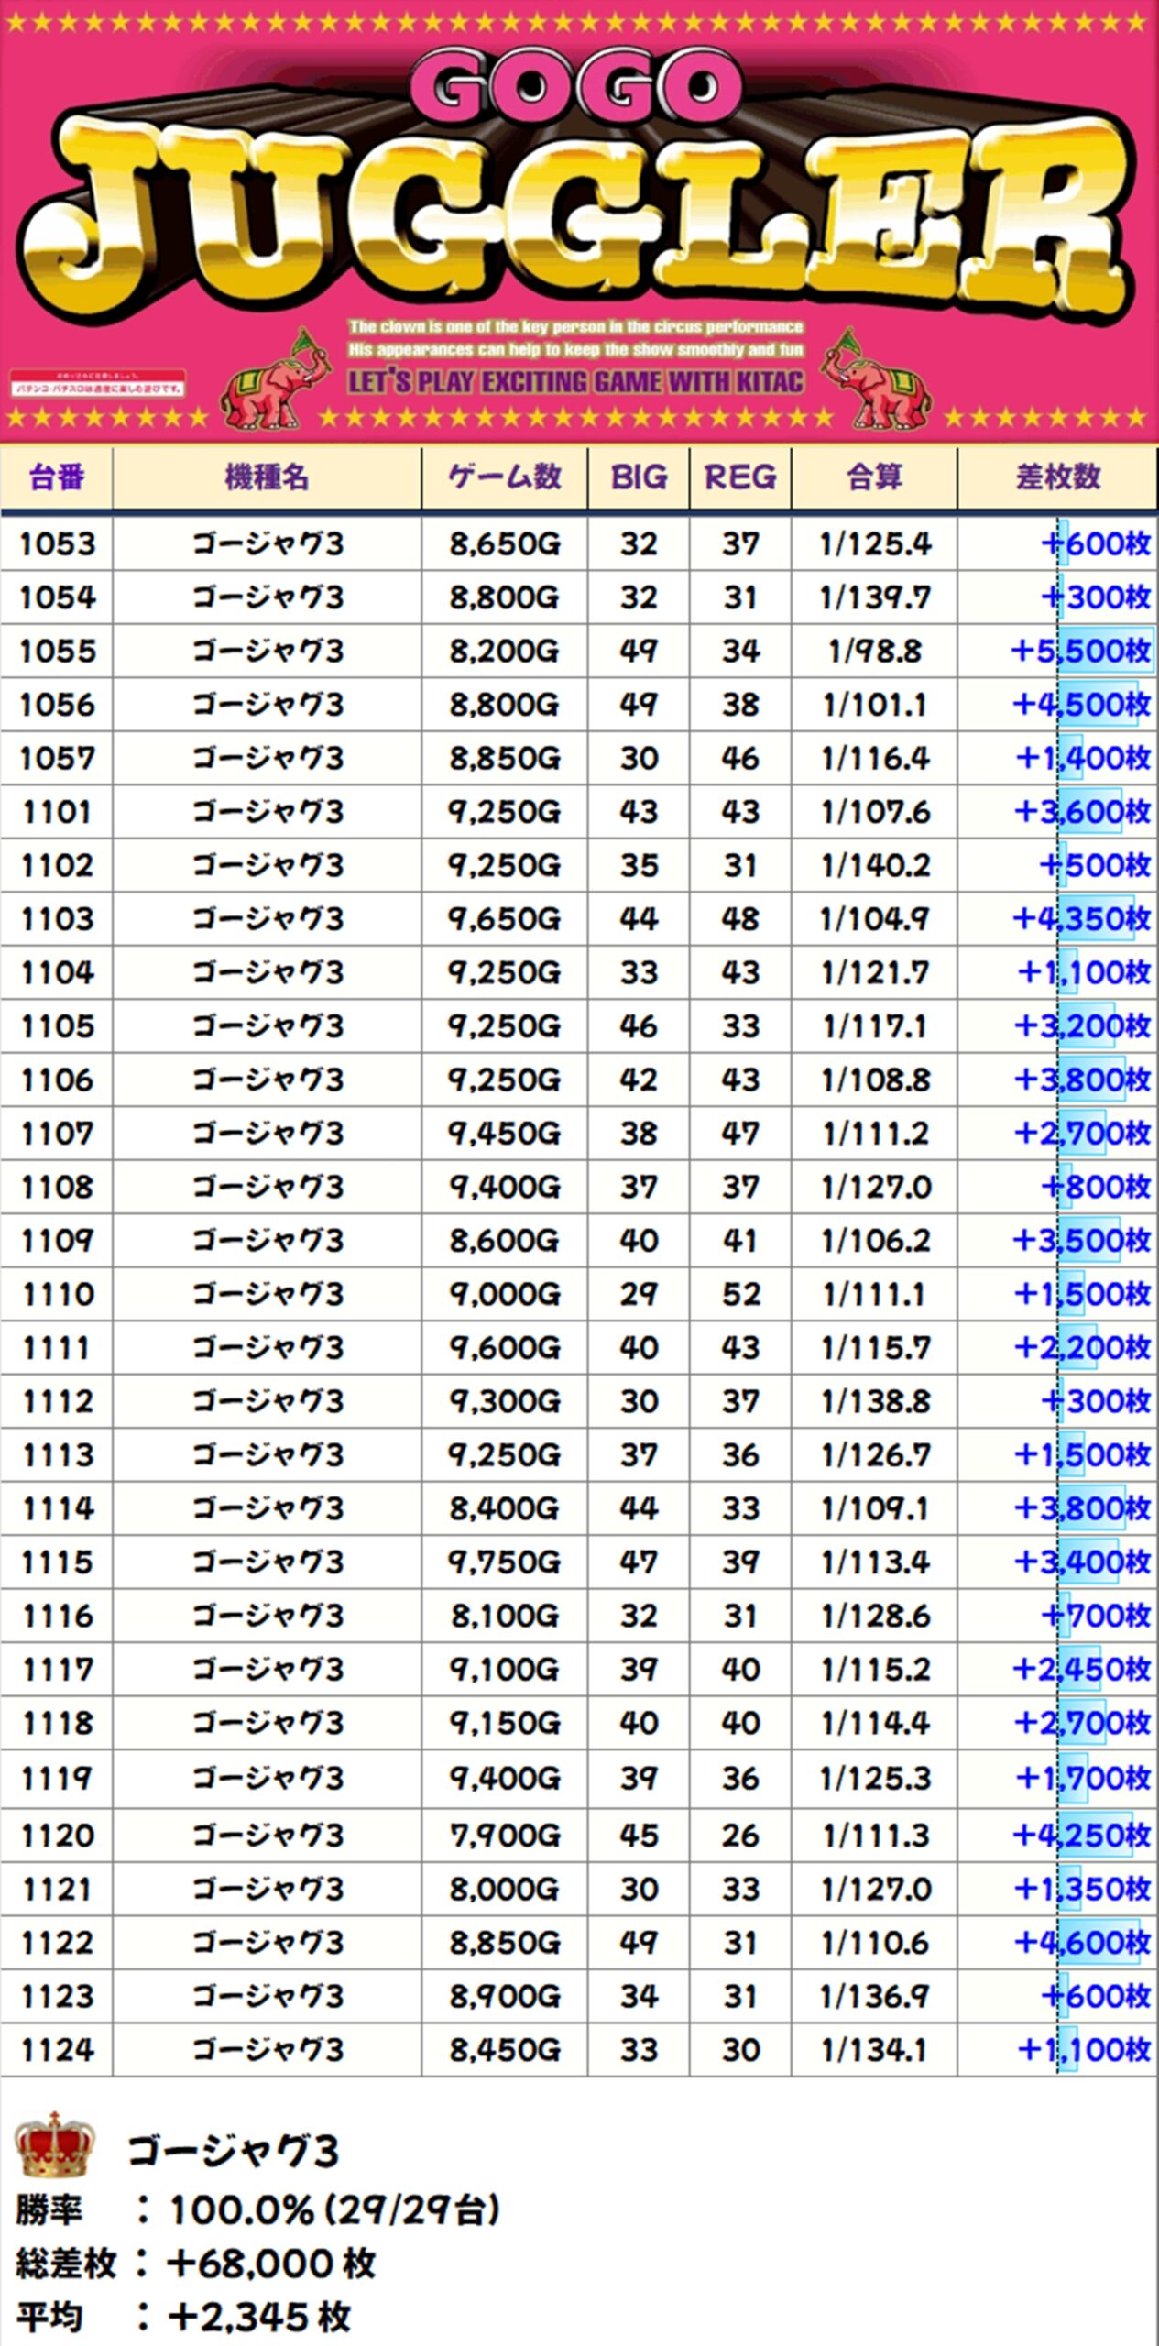
Task: Select machine number 1103
Action: click(58, 919)
